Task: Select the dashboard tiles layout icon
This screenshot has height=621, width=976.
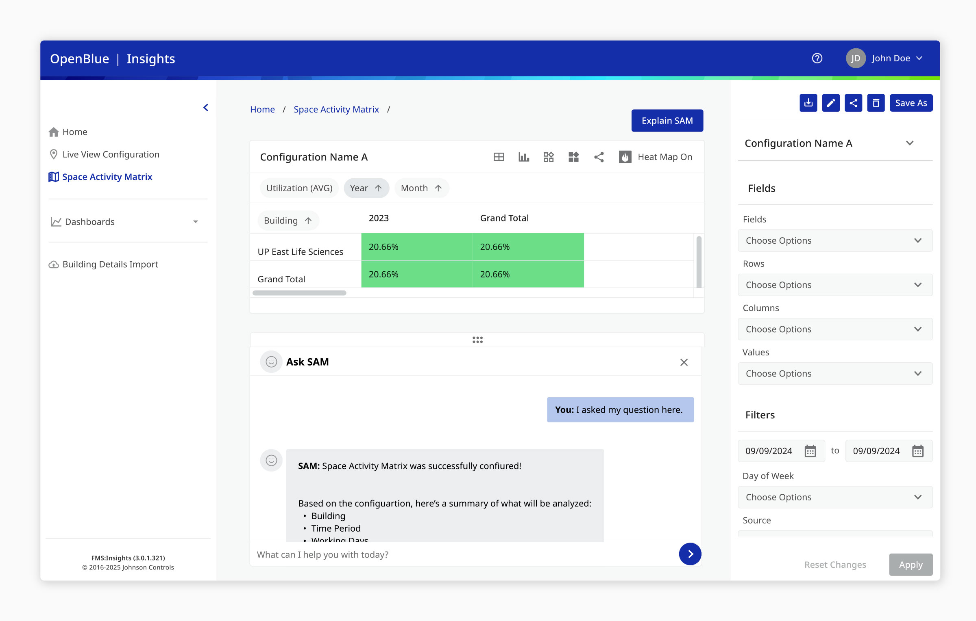Action: tap(573, 157)
